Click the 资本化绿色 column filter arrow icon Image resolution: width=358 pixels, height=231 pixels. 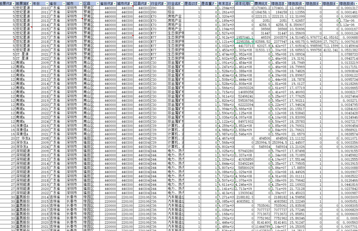tap(252, 3)
